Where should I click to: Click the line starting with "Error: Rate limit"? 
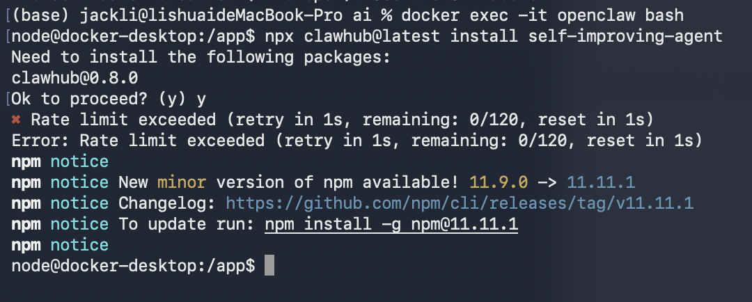[x=355, y=141]
